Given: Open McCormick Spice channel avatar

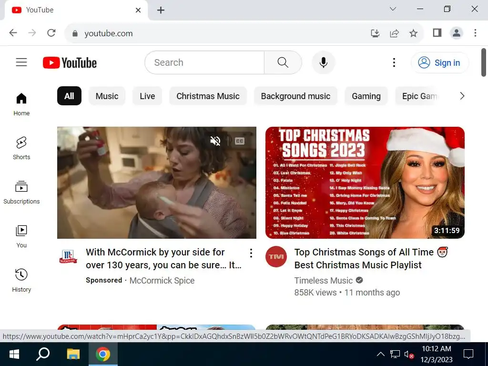Looking at the screenshot, I should (68, 256).
